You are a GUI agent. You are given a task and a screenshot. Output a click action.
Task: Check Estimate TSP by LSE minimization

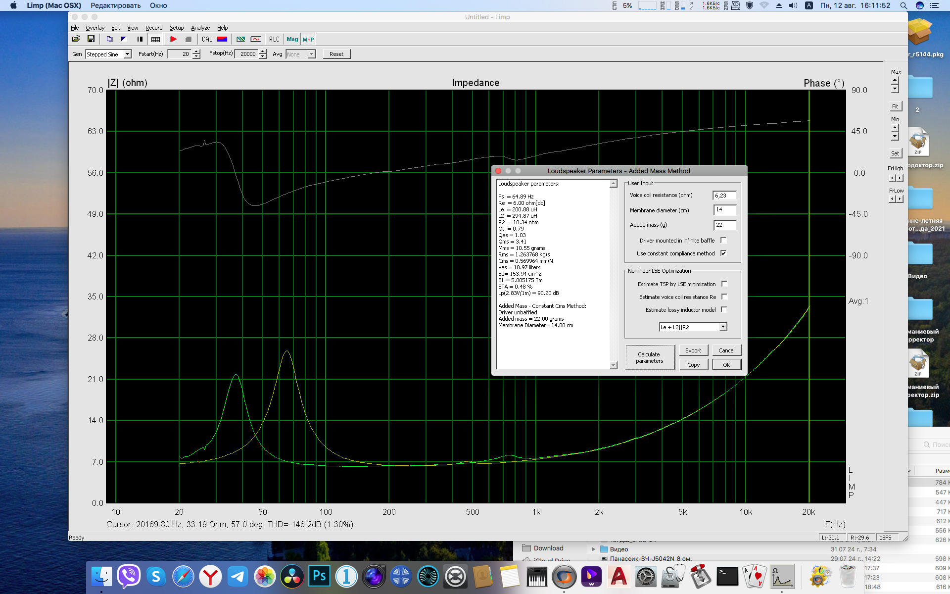click(724, 284)
